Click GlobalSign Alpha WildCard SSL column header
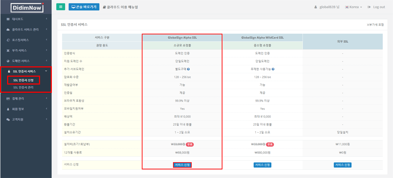Image resolution: width=393 pixels, height=178 pixels. point(262,37)
